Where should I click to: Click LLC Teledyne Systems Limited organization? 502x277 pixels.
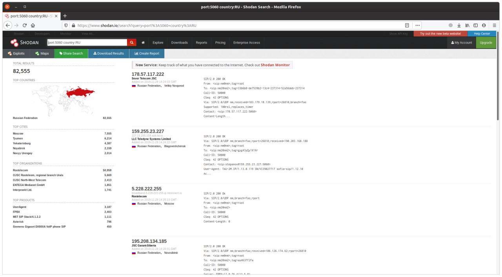[151, 139]
